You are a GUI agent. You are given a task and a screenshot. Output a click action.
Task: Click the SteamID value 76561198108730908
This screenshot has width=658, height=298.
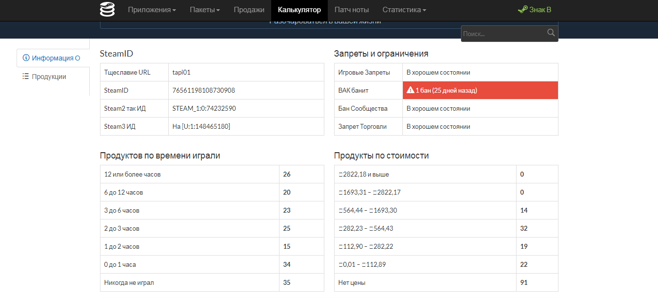[204, 90]
